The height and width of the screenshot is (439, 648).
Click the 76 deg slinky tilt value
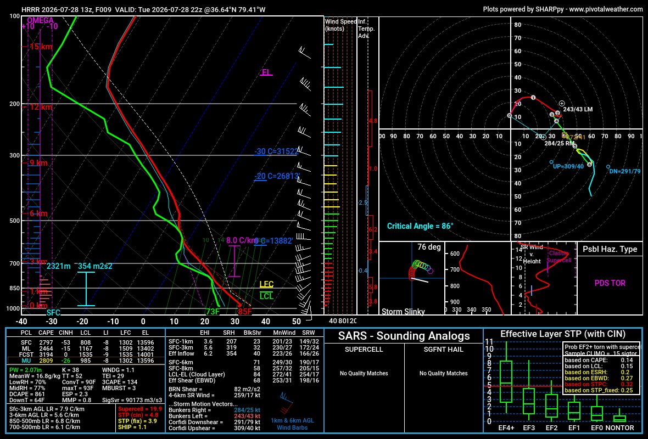click(x=429, y=247)
